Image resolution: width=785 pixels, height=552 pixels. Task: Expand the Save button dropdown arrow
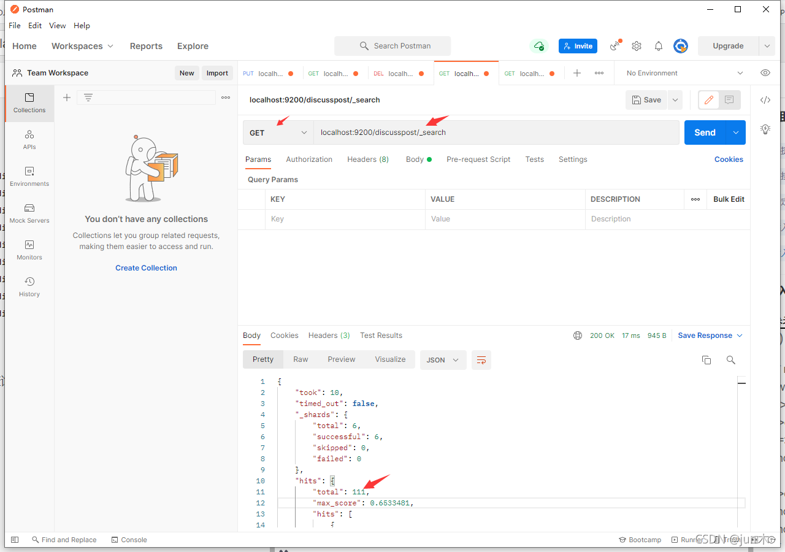(675, 100)
